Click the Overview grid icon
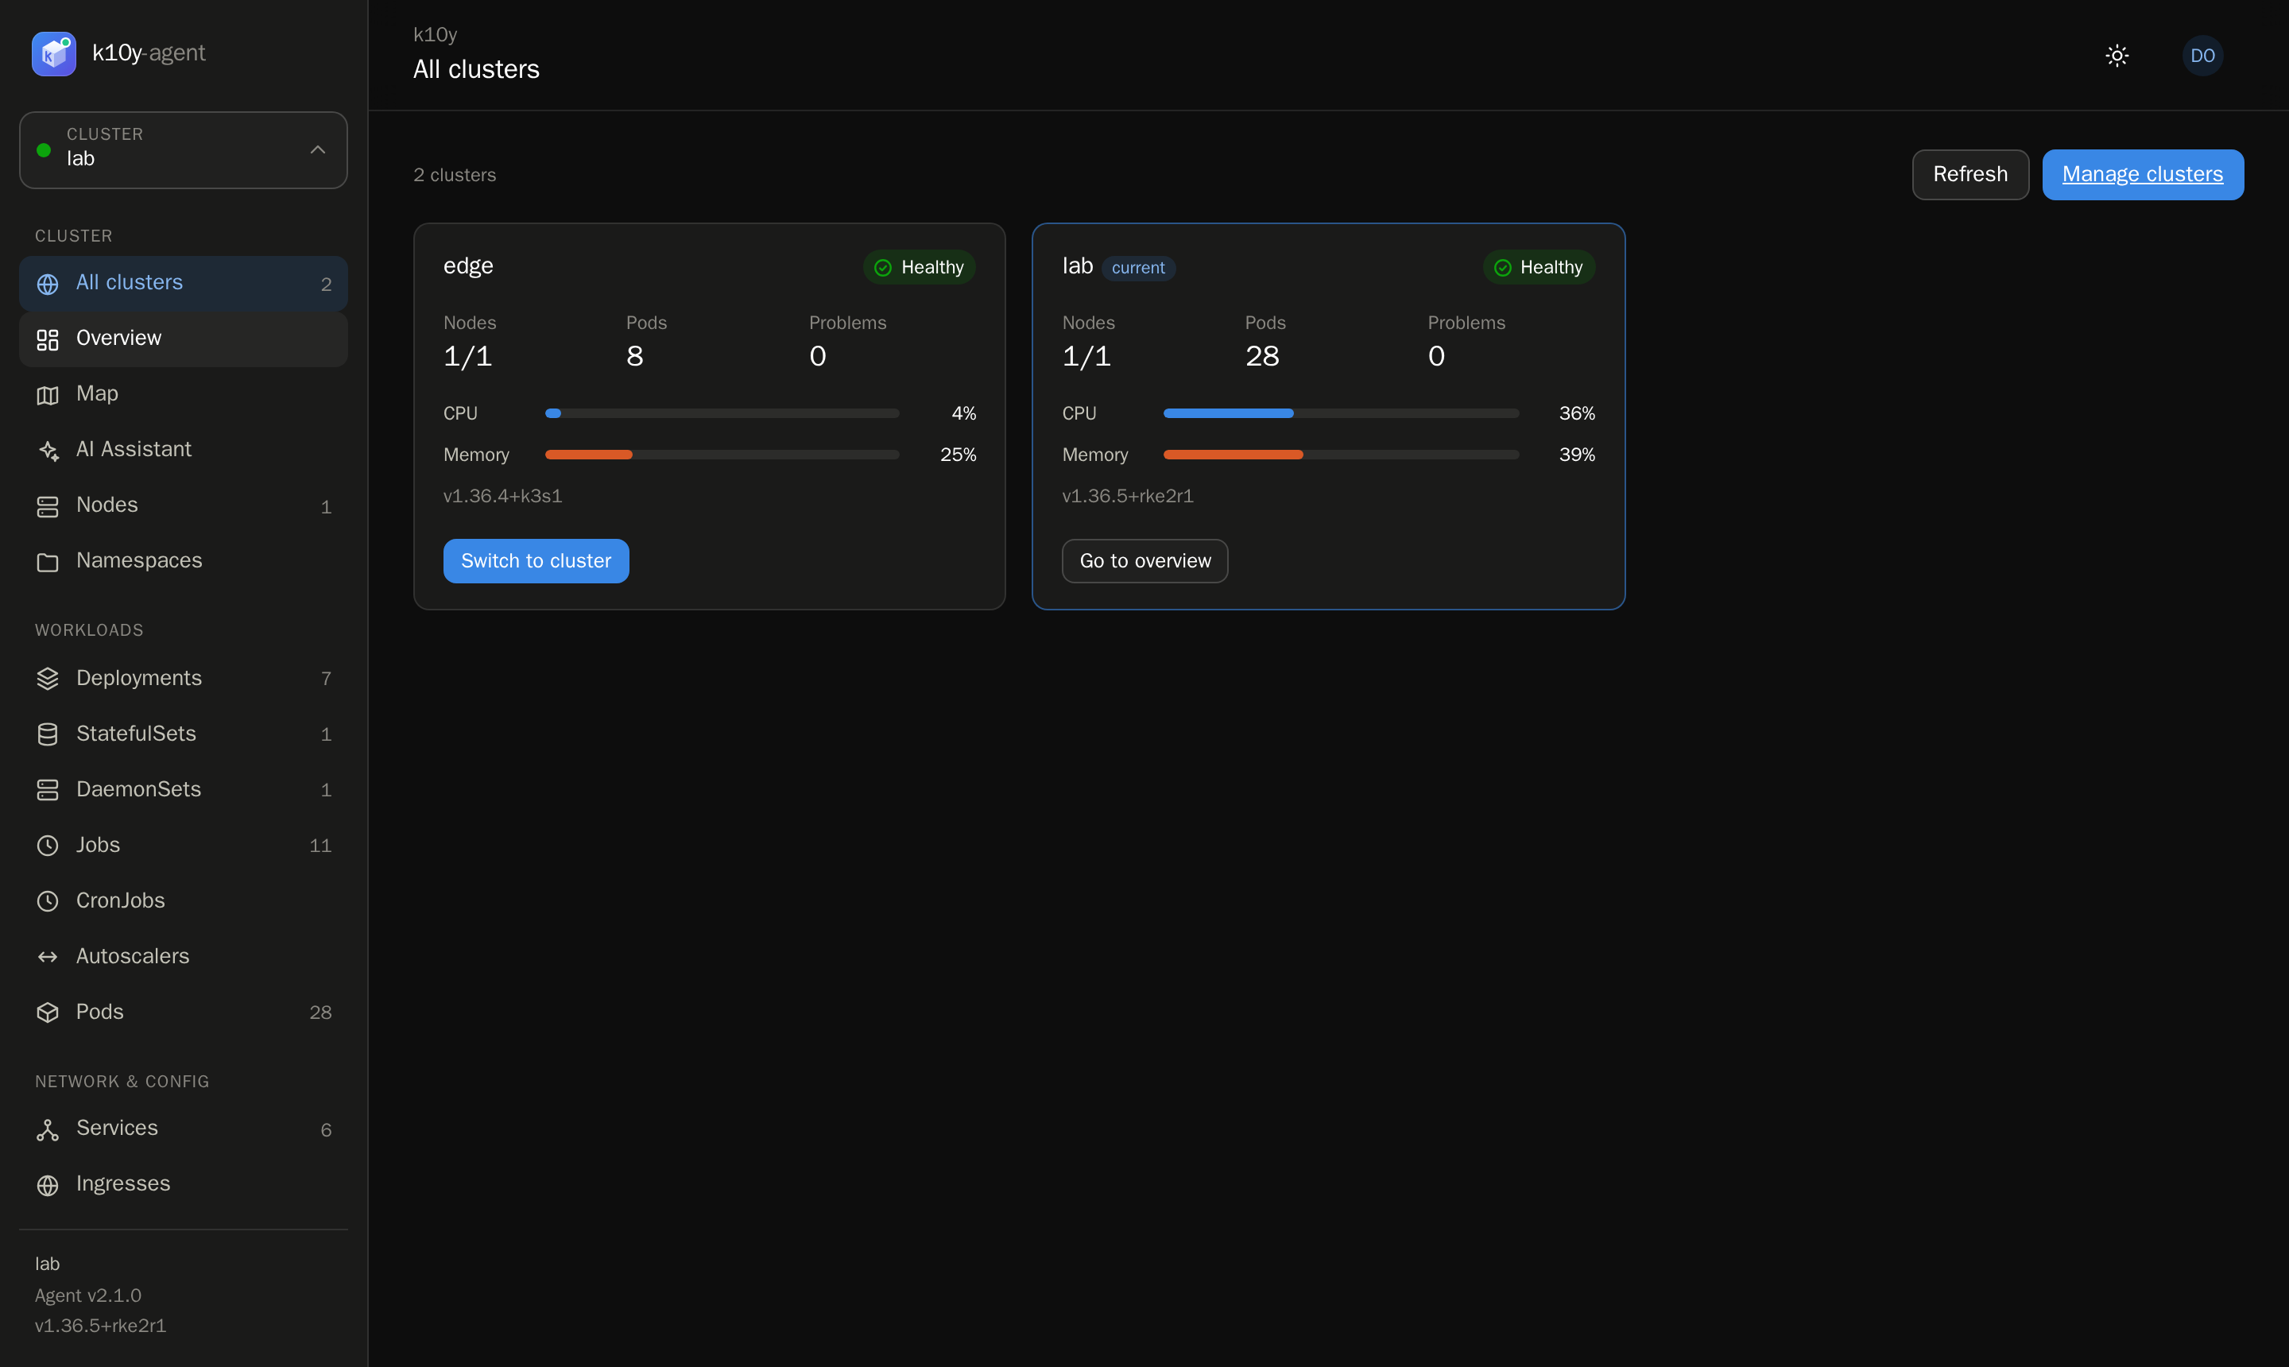The height and width of the screenshot is (1367, 2289). click(48, 339)
